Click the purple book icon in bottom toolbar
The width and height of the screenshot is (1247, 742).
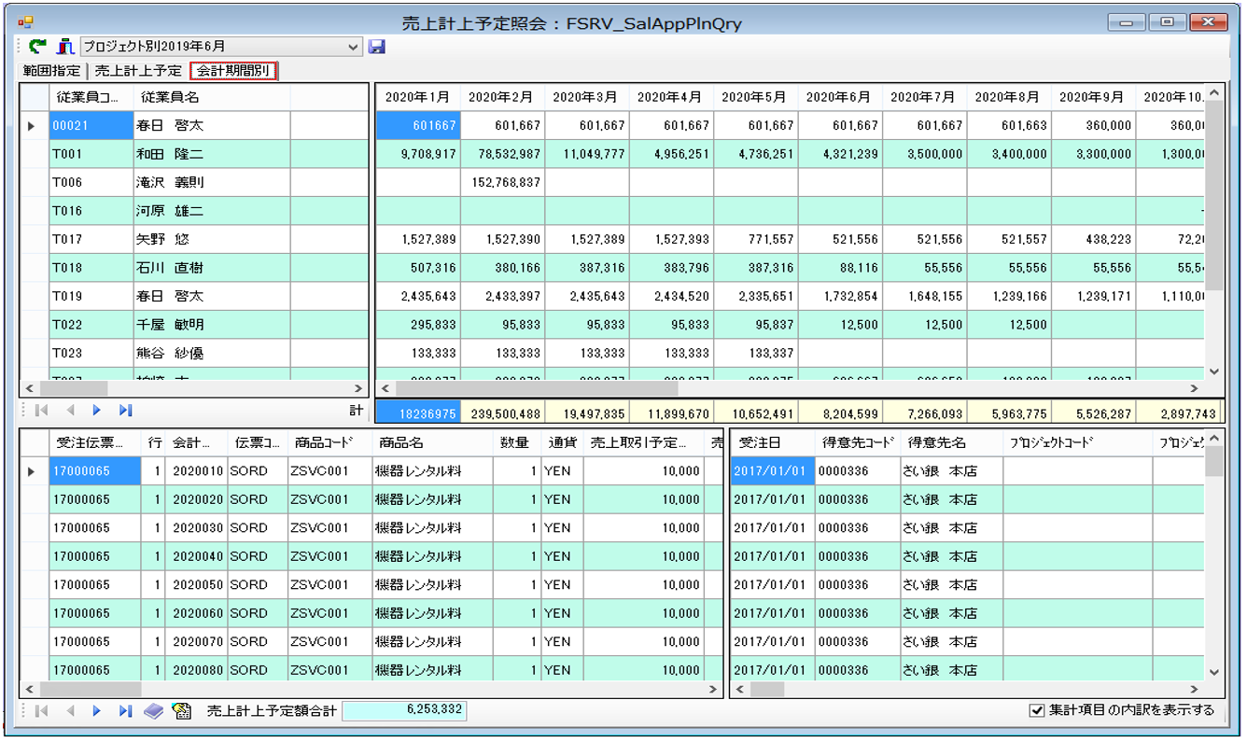coord(154,711)
